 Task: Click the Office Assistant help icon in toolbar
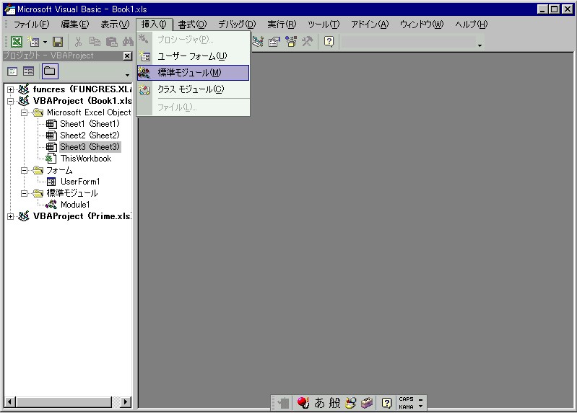(x=329, y=42)
